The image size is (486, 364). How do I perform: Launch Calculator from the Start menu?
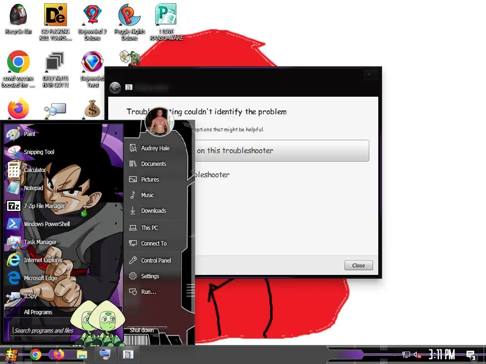point(64,170)
